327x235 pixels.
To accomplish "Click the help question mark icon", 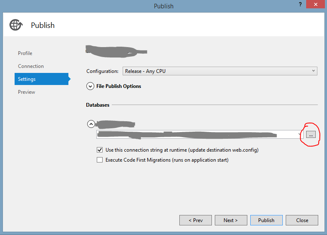I will coord(300,4).
